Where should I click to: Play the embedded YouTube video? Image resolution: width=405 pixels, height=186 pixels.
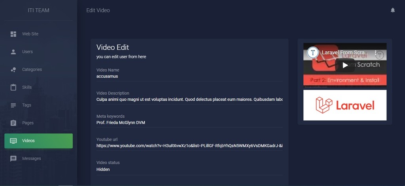pyautogui.click(x=345, y=65)
